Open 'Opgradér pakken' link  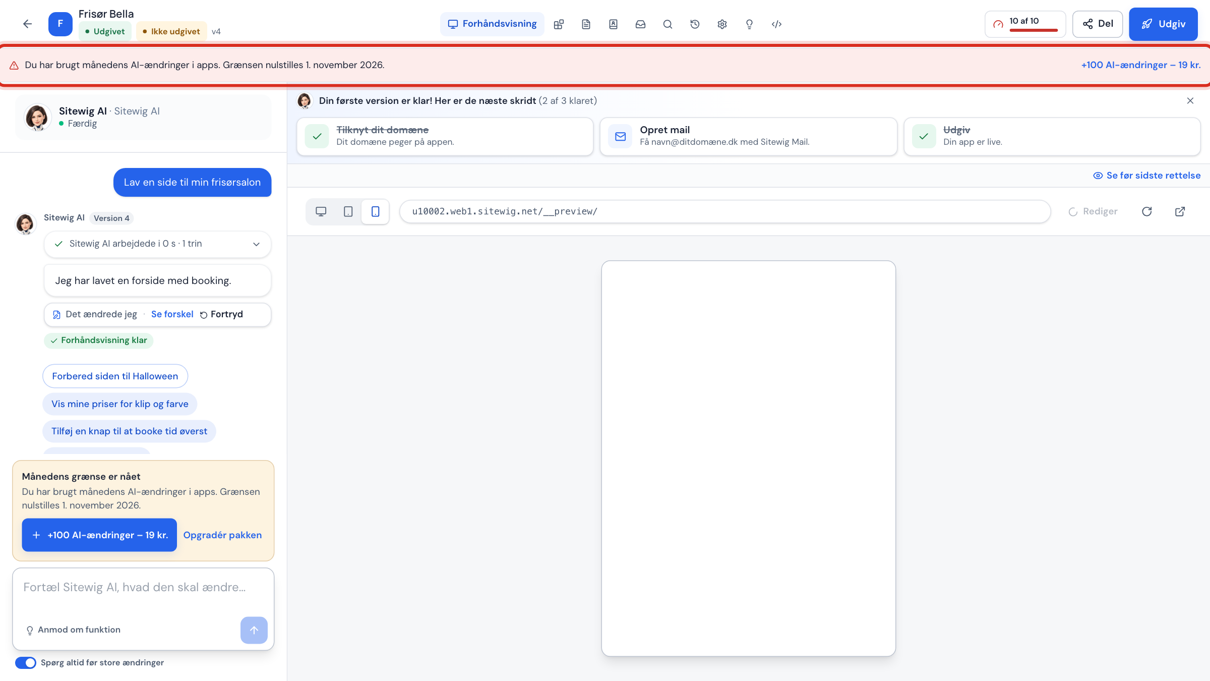tap(222, 535)
